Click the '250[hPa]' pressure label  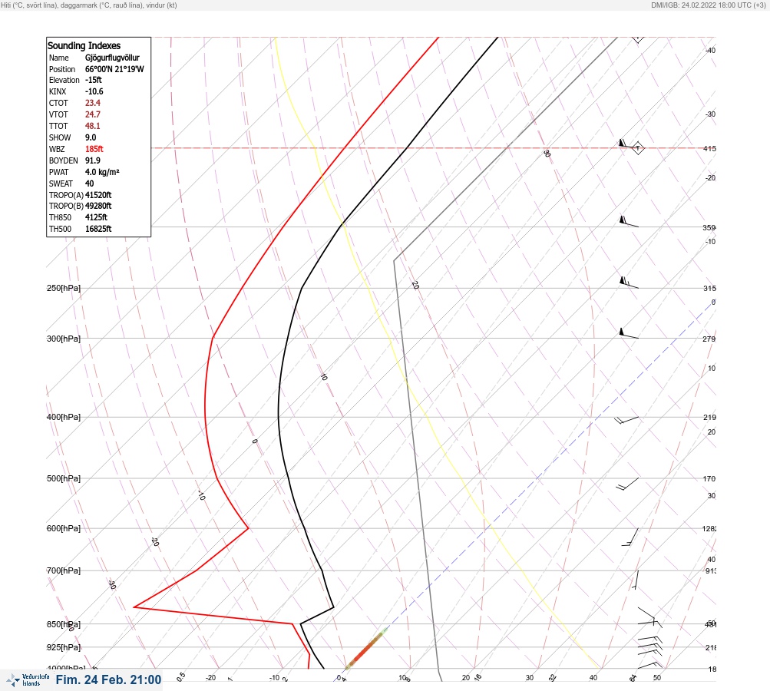(x=64, y=288)
